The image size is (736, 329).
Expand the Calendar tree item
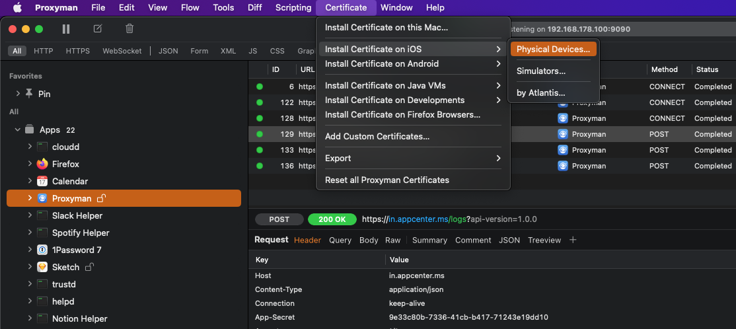(x=30, y=181)
